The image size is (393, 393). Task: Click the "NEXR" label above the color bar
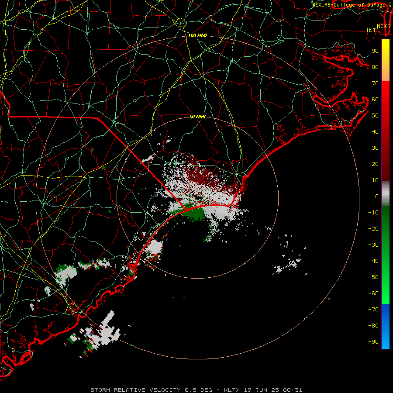[x=384, y=26]
